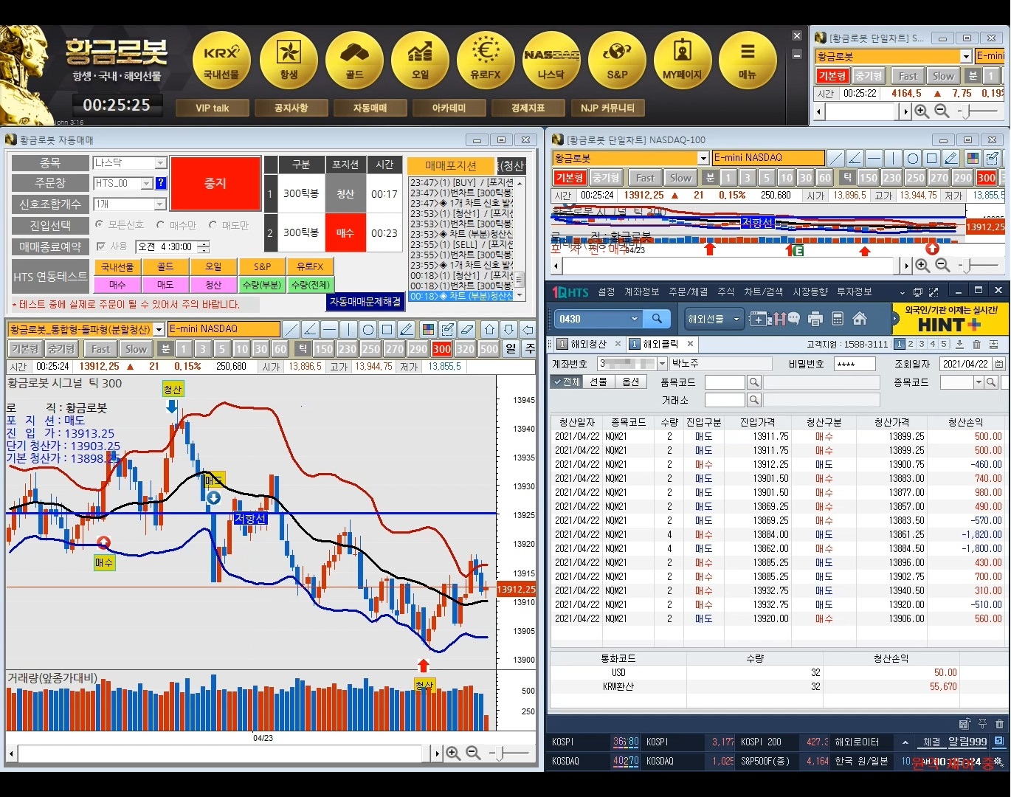Select rectangle drawing tool in main chart toolbar

click(x=387, y=329)
